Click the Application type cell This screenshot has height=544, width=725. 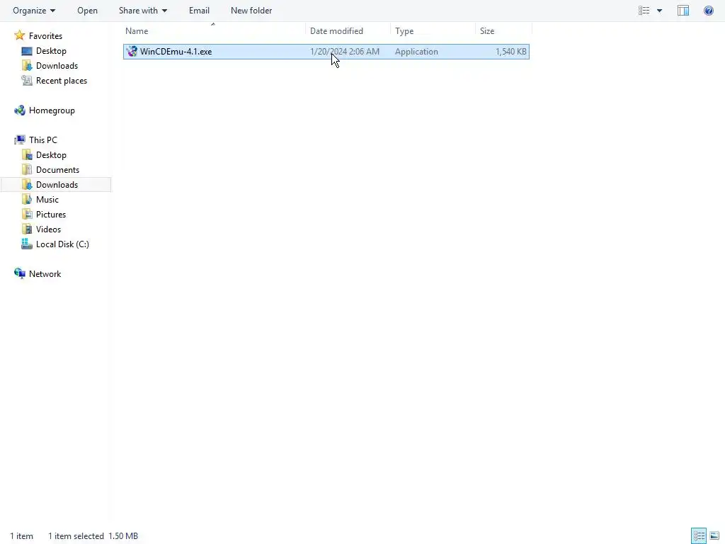point(416,51)
